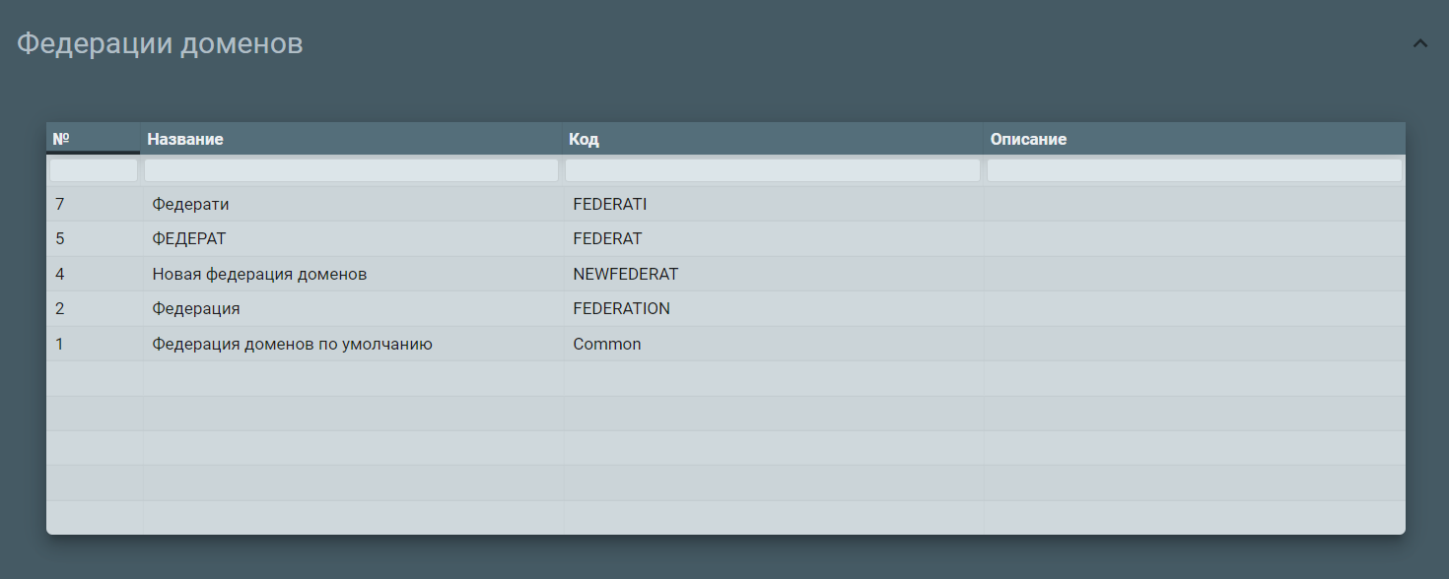
Task: Sort rows by Название column header
Action: (185, 138)
